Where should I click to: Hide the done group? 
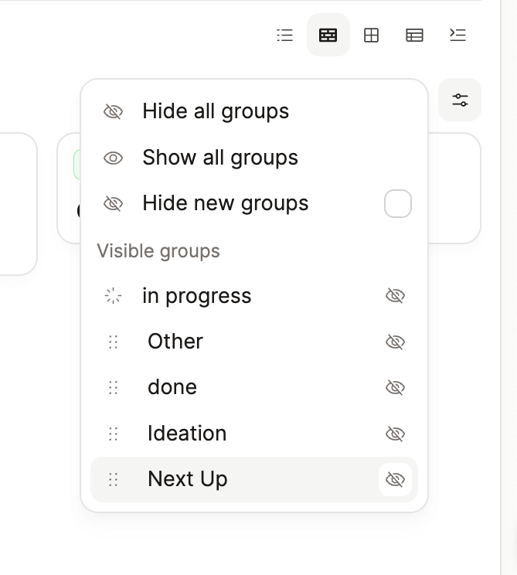coord(395,387)
